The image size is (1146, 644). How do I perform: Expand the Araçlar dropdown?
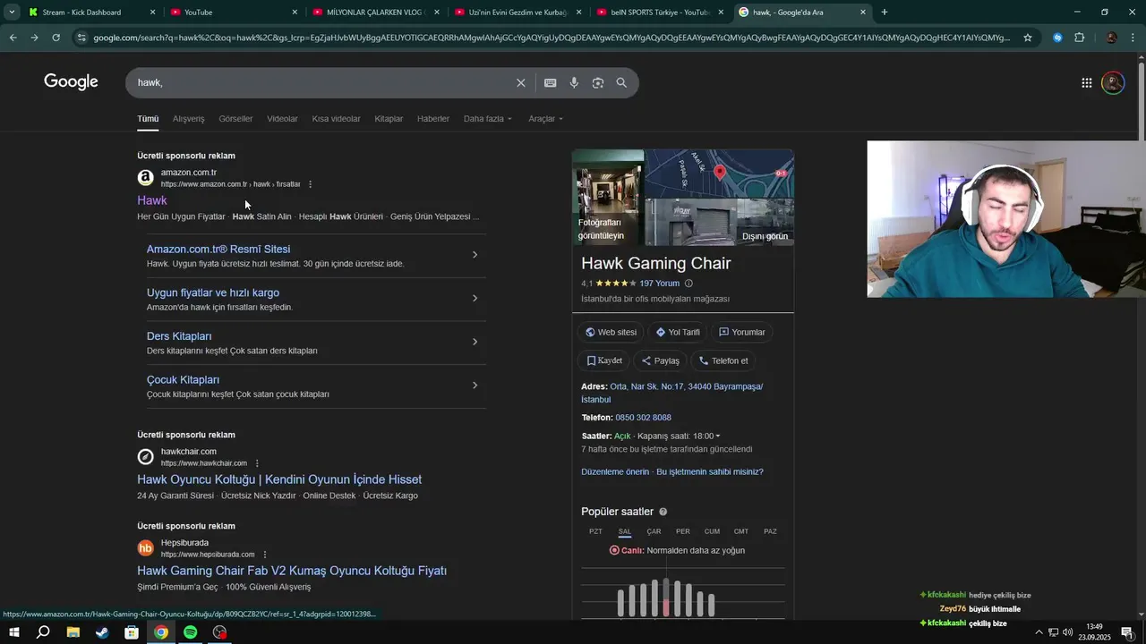546,119
